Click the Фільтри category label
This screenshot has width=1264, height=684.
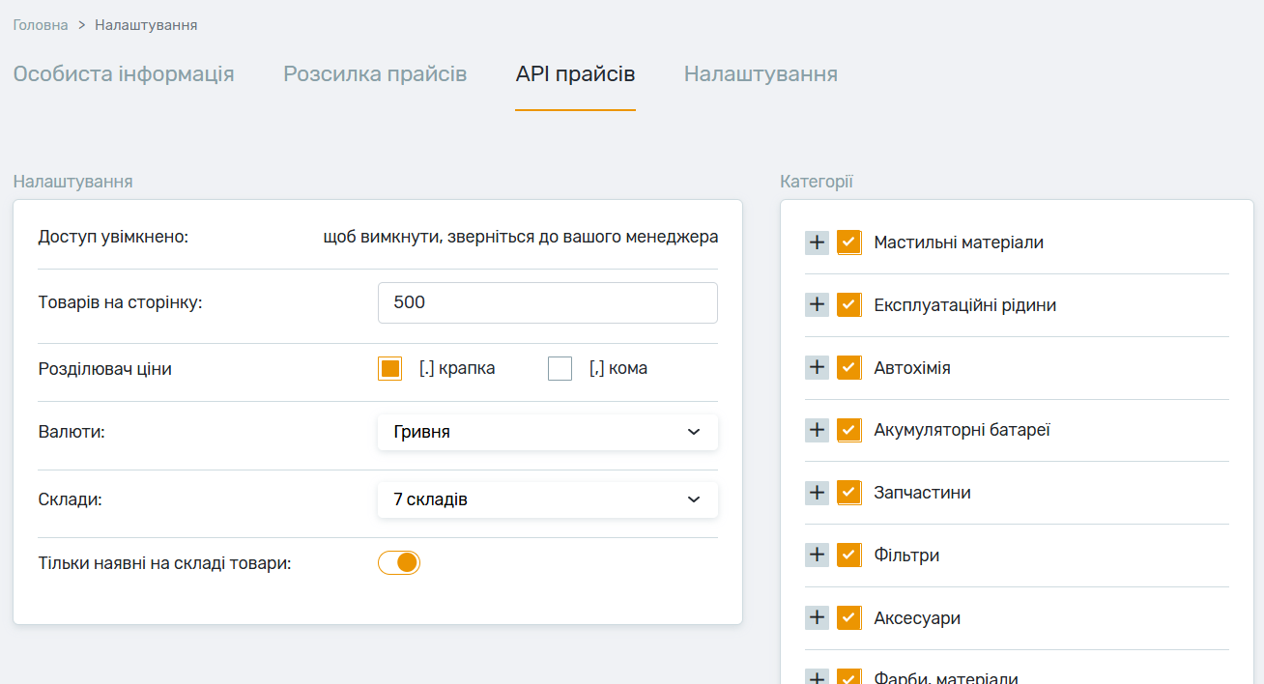906,556
